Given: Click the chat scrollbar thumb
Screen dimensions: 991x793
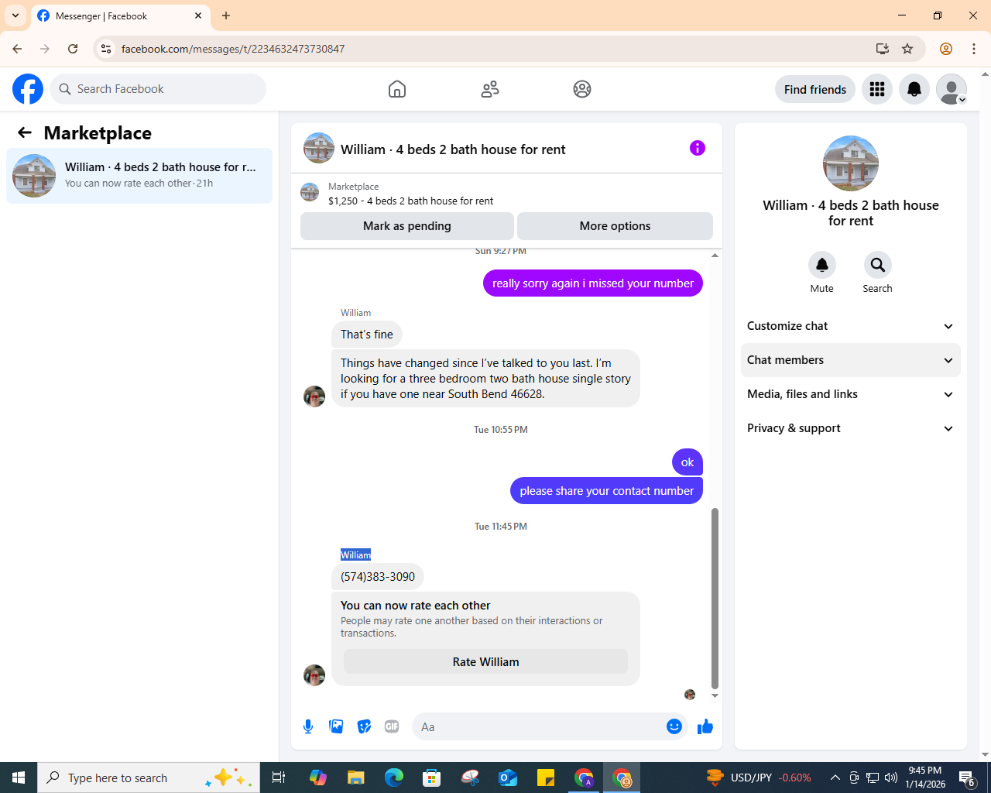Looking at the screenshot, I should pyautogui.click(x=715, y=598).
